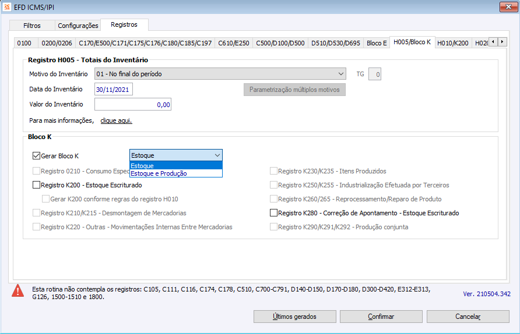Tick Registro K280 - Correção de Apontamento checkbox
Screen dimensions: 520x334
(x=273, y=213)
